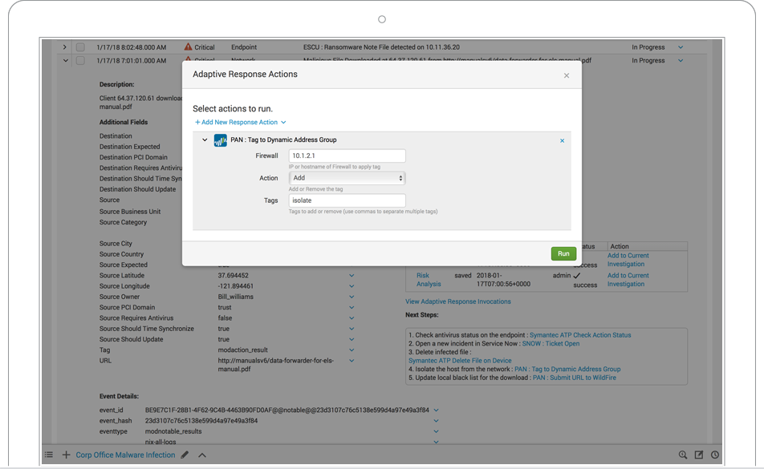Check the Ransomware Note File event checkbox

[80, 47]
